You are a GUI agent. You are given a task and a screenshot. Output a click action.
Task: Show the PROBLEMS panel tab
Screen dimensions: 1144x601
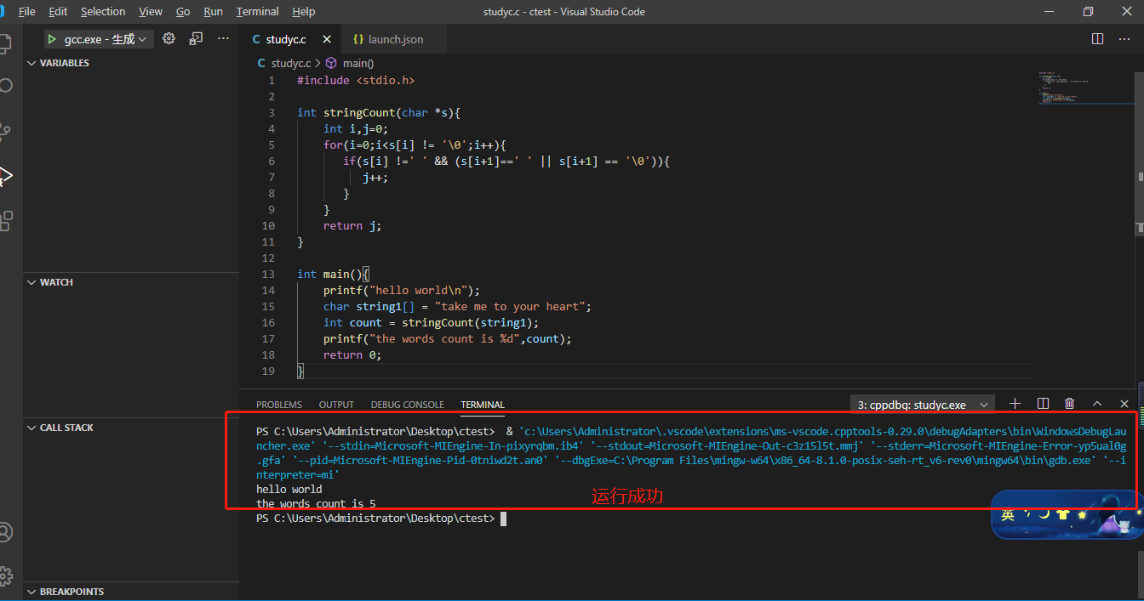pos(279,405)
